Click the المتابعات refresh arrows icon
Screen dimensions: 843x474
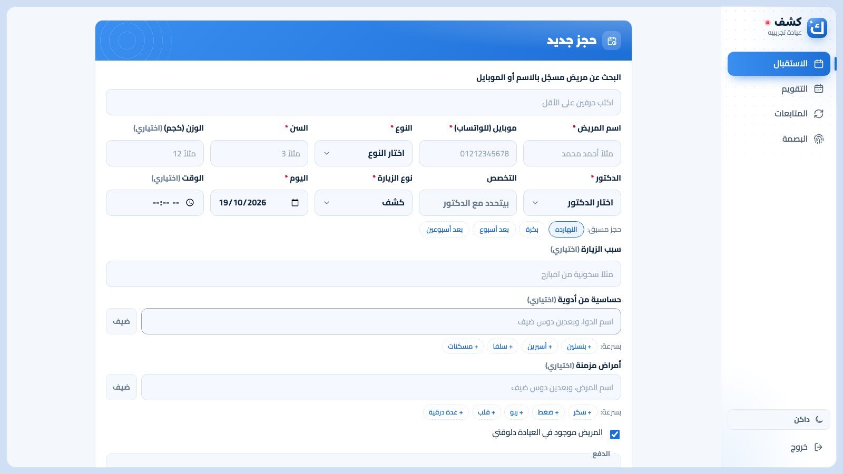tap(819, 114)
